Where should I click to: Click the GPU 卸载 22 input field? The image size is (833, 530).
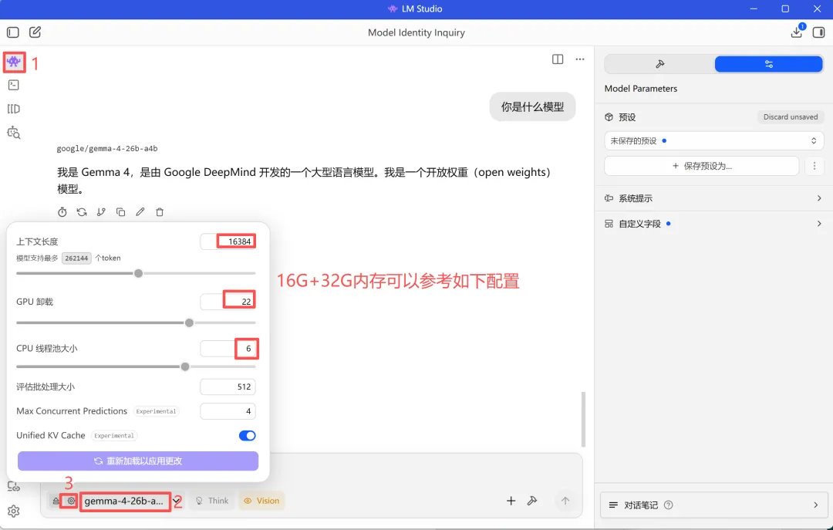pyautogui.click(x=228, y=302)
